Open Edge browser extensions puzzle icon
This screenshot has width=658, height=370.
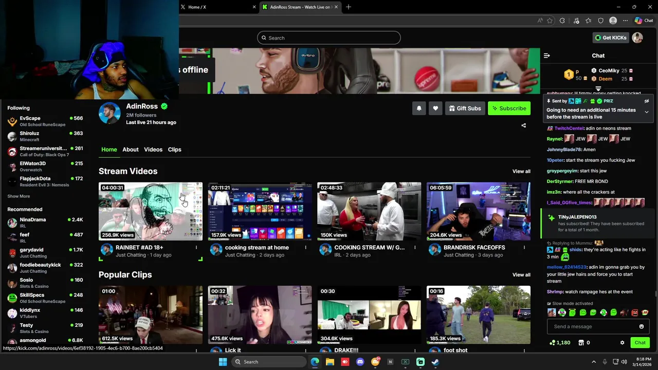(x=562, y=21)
